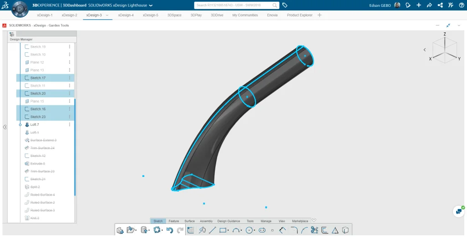Click the Design Manager tree icon

pos(12,34)
